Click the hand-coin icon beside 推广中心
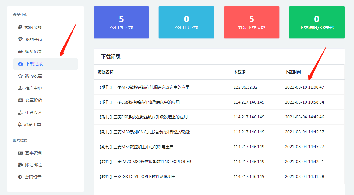The width and height of the screenshot is (354, 195). click(20, 88)
